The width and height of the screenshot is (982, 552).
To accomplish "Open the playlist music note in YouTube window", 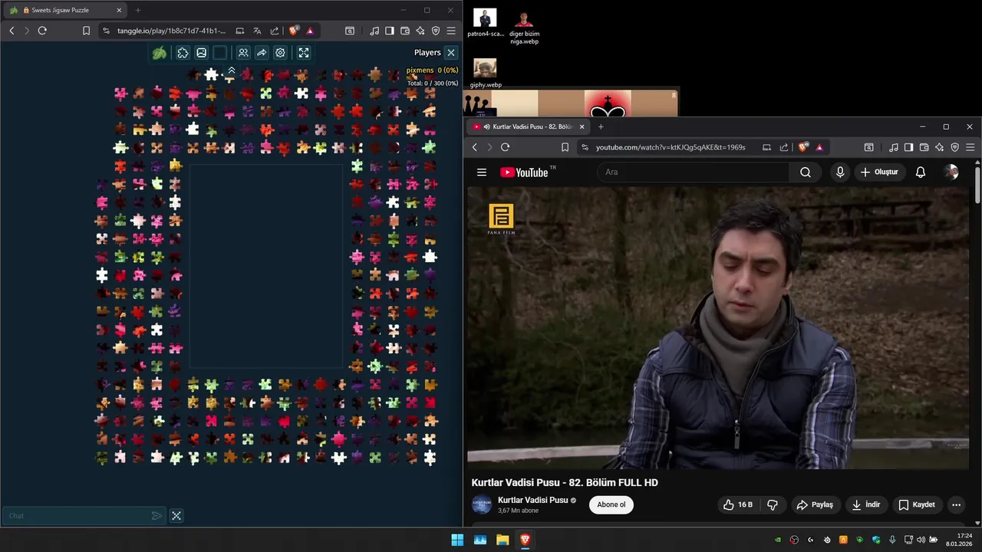I will tap(894, 147).
